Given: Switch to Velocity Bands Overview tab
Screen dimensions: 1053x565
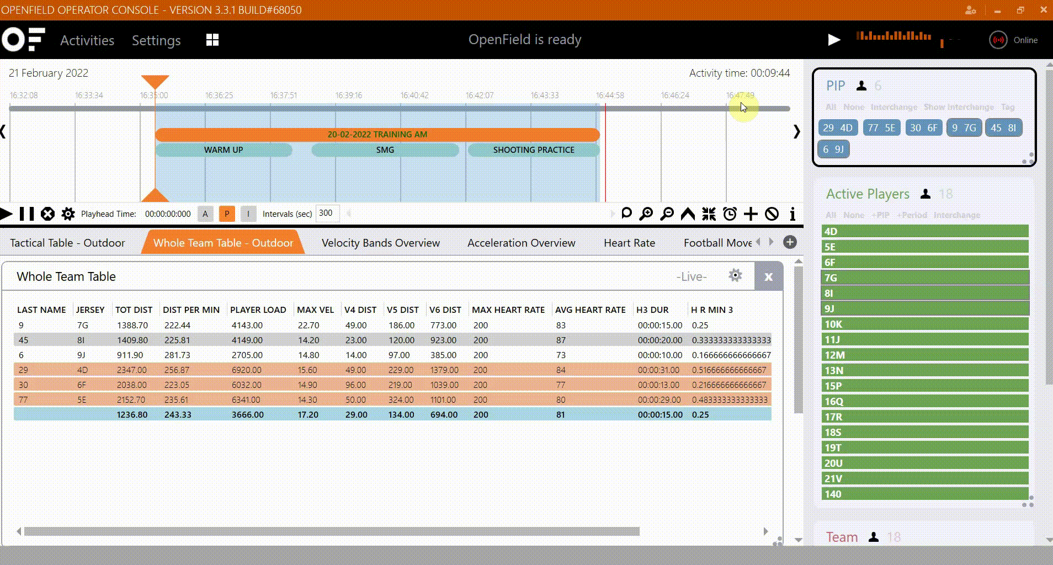Looking at the screenshot, I should click(x=381, y=243).
